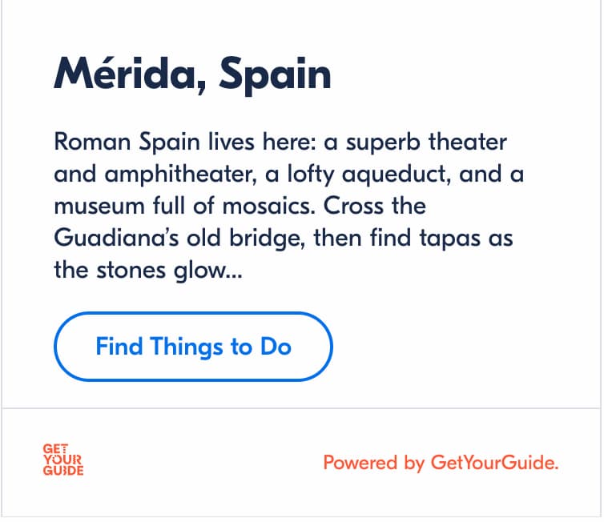Viewport: 604px width, 522px height.
Task: Click the GetYourGuide logo icon
Action: [x=62, y=461]
